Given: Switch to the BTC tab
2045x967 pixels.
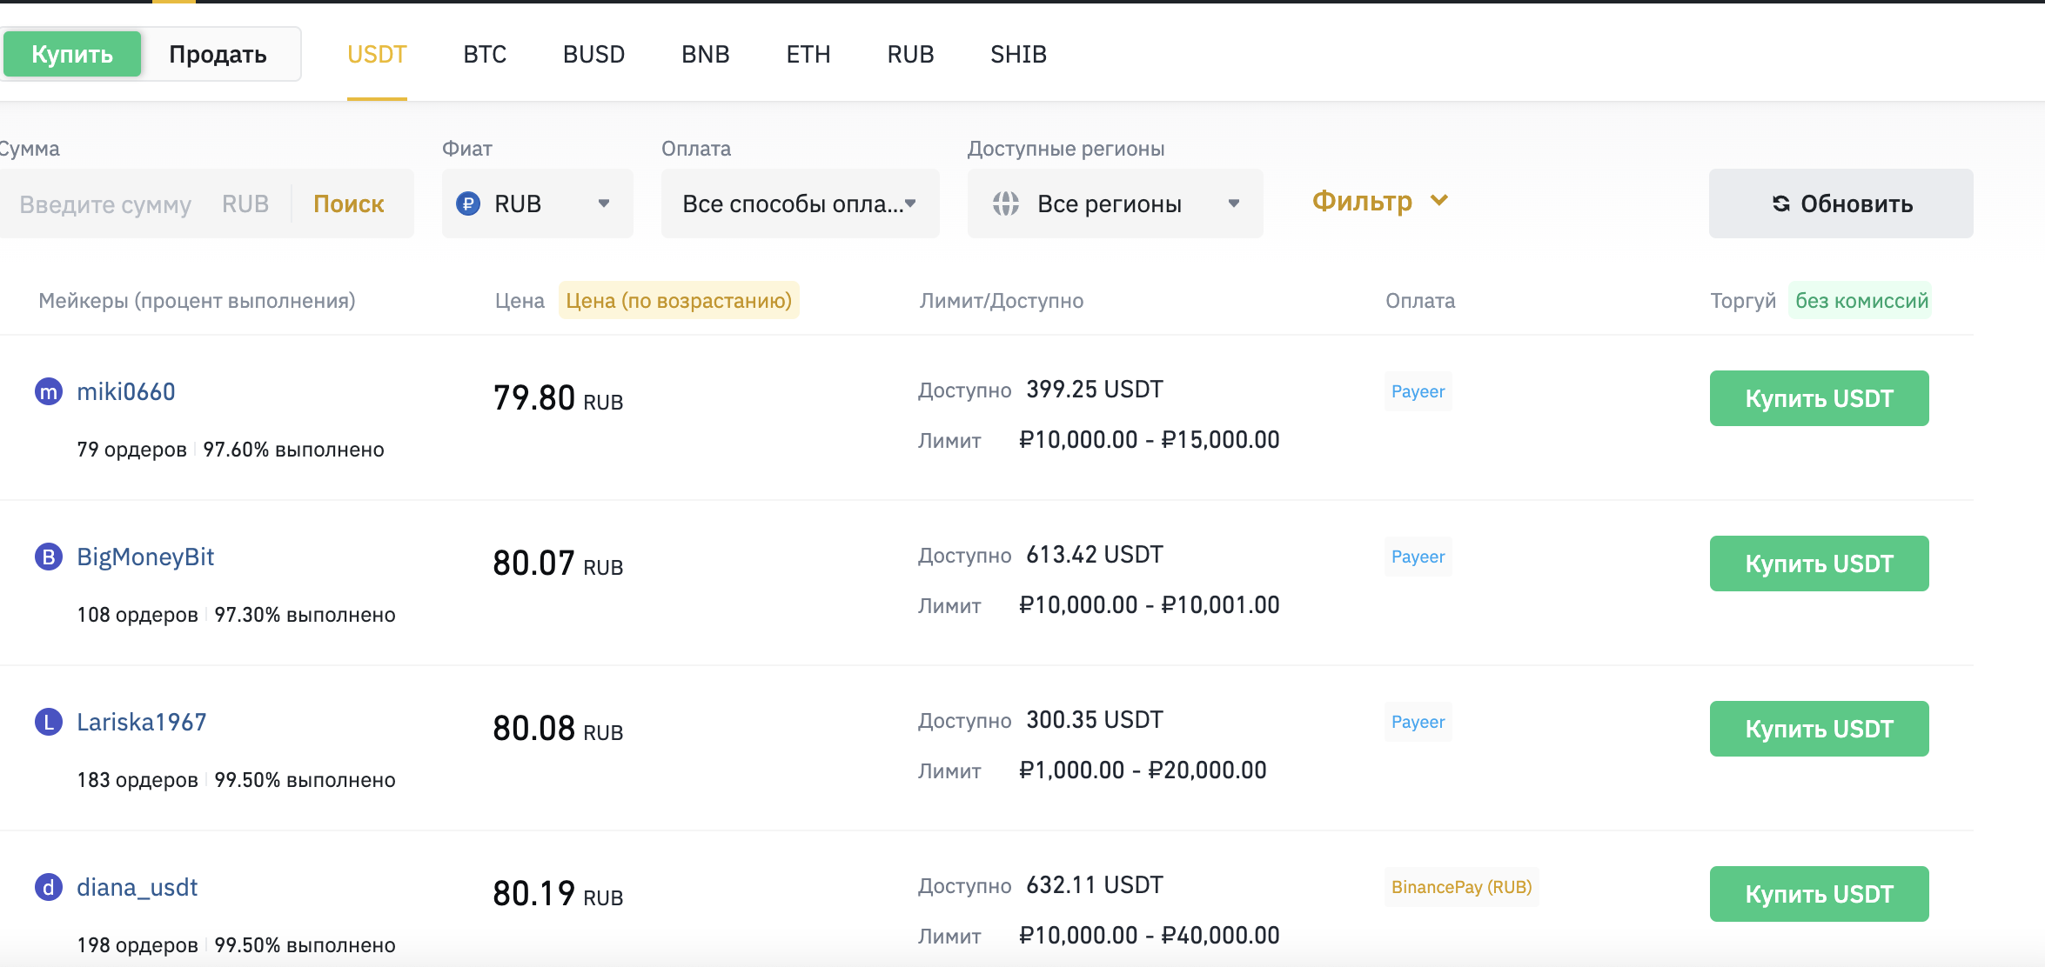Looking at the screenshot, I should [485, 54].
